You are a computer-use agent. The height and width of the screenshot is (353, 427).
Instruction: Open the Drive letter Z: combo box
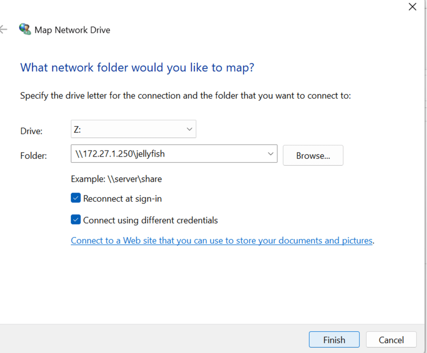[x=133, y=129]
